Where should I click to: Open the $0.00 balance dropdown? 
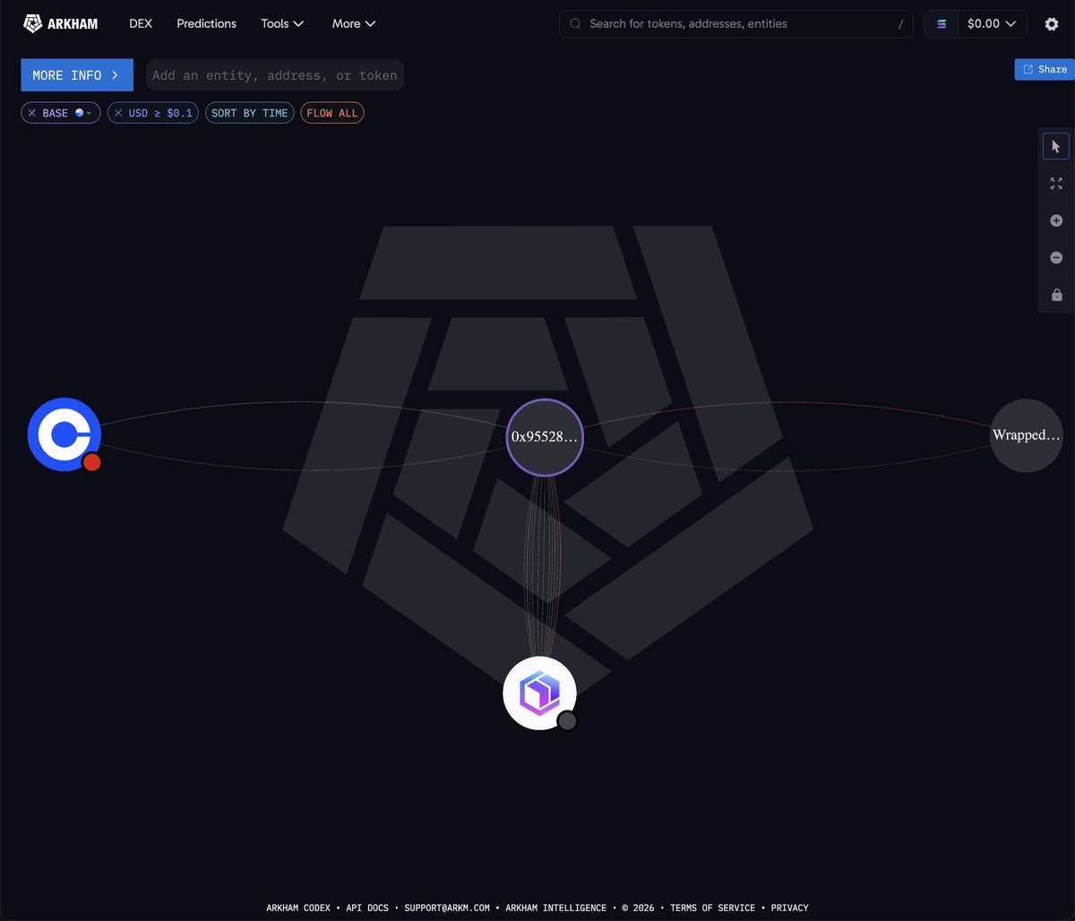click(993, 24)
